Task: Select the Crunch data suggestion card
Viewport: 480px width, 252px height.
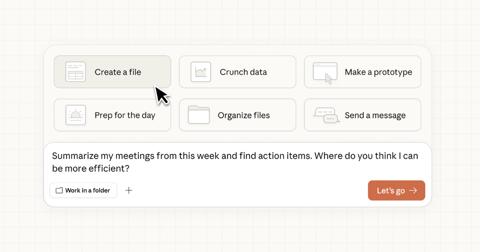Action: (x=237, y=72)
